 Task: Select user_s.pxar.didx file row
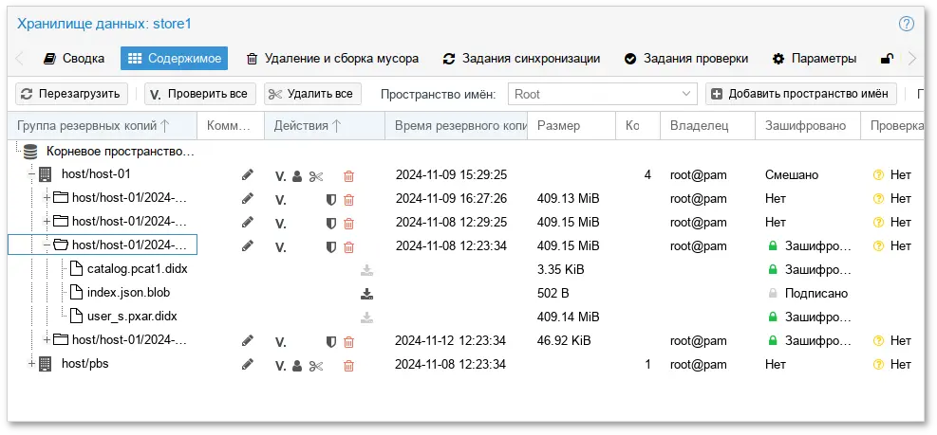click(x=132, y=317)
